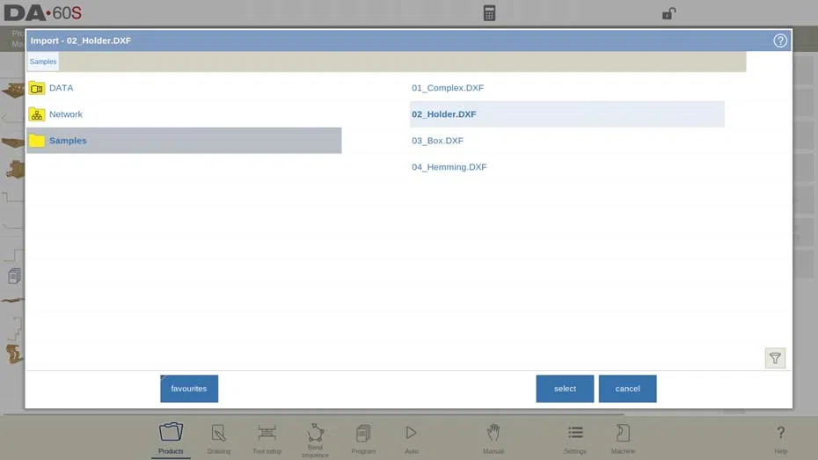818x460 pixels.
Task: Click the unlocked padlock icon in header
Action: (x=668, y=13)
